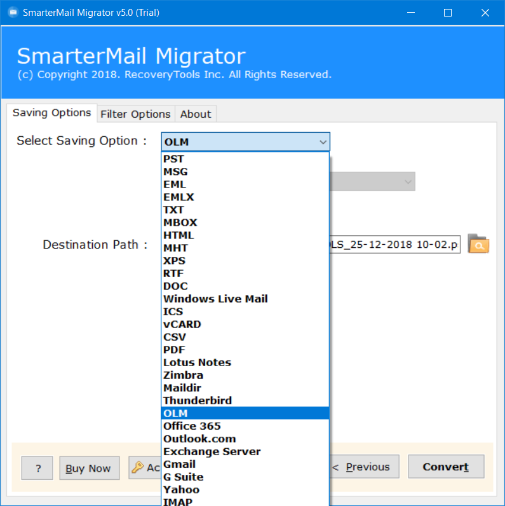Browse for a destination folder with the folder icon
505x506 pixels.
coord(478,244)
